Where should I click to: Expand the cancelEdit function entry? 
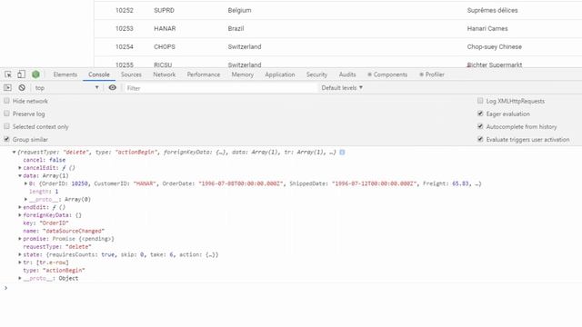20,167
